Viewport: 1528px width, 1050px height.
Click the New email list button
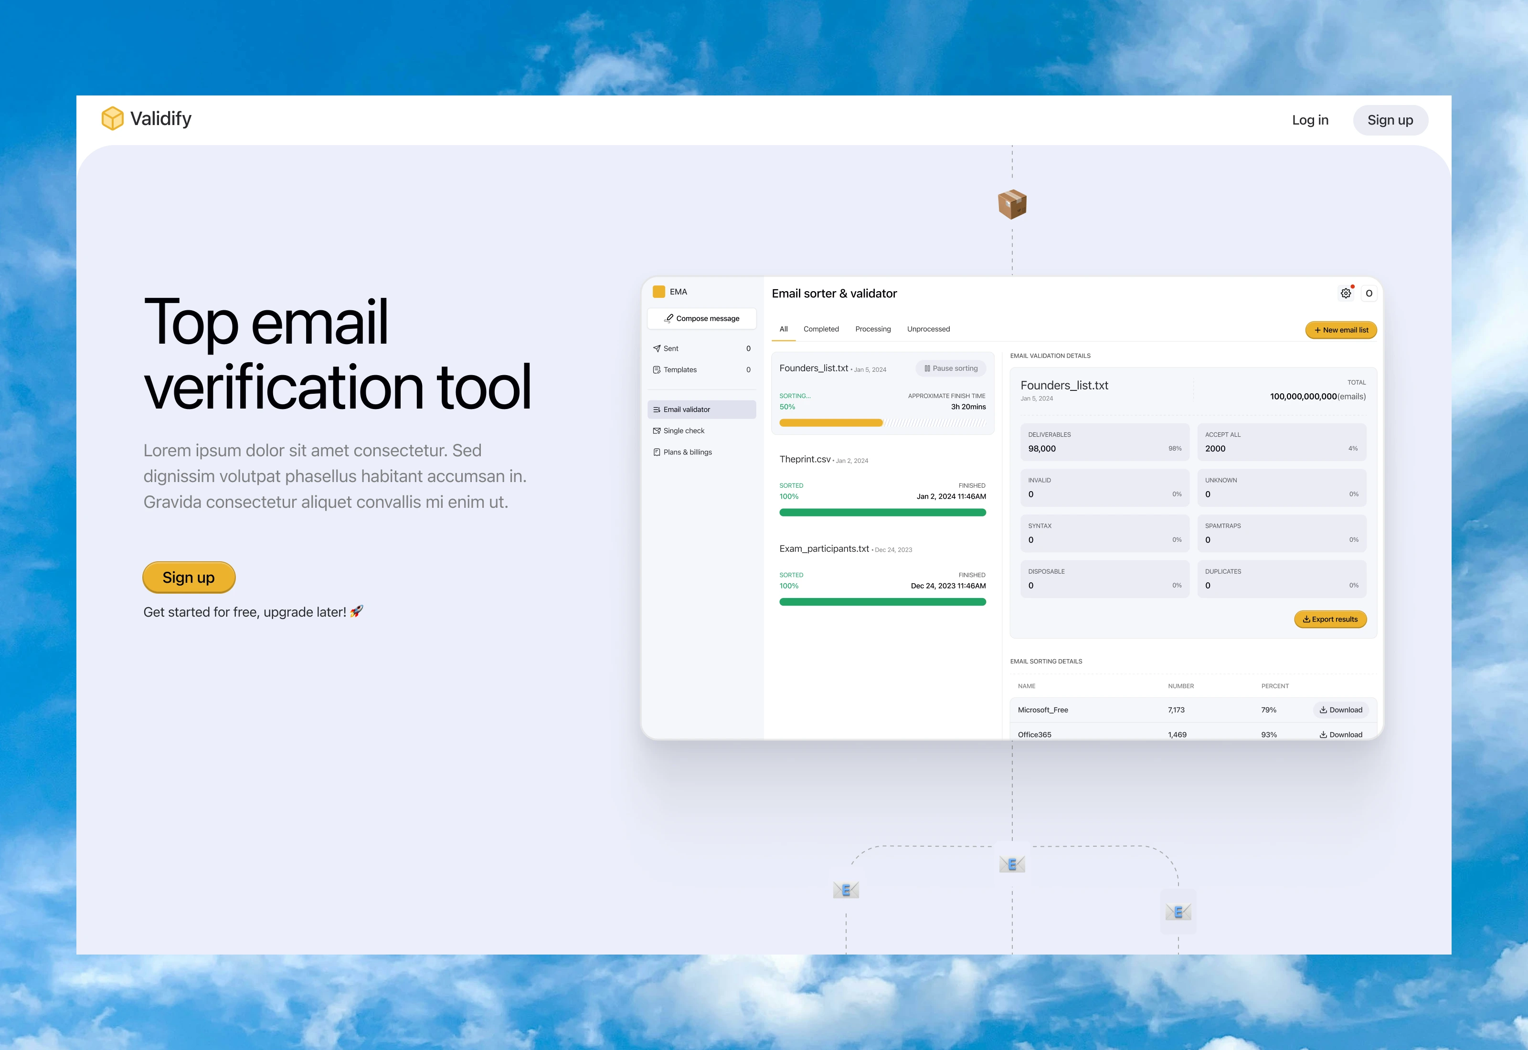[1340, 330]
